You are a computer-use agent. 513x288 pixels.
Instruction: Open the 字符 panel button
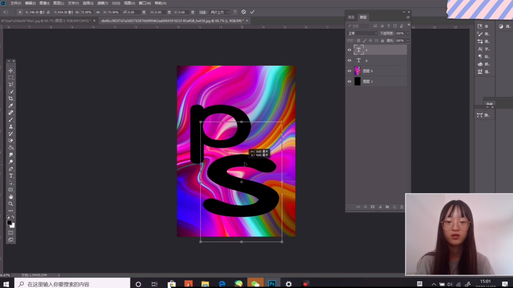point(483,49)
